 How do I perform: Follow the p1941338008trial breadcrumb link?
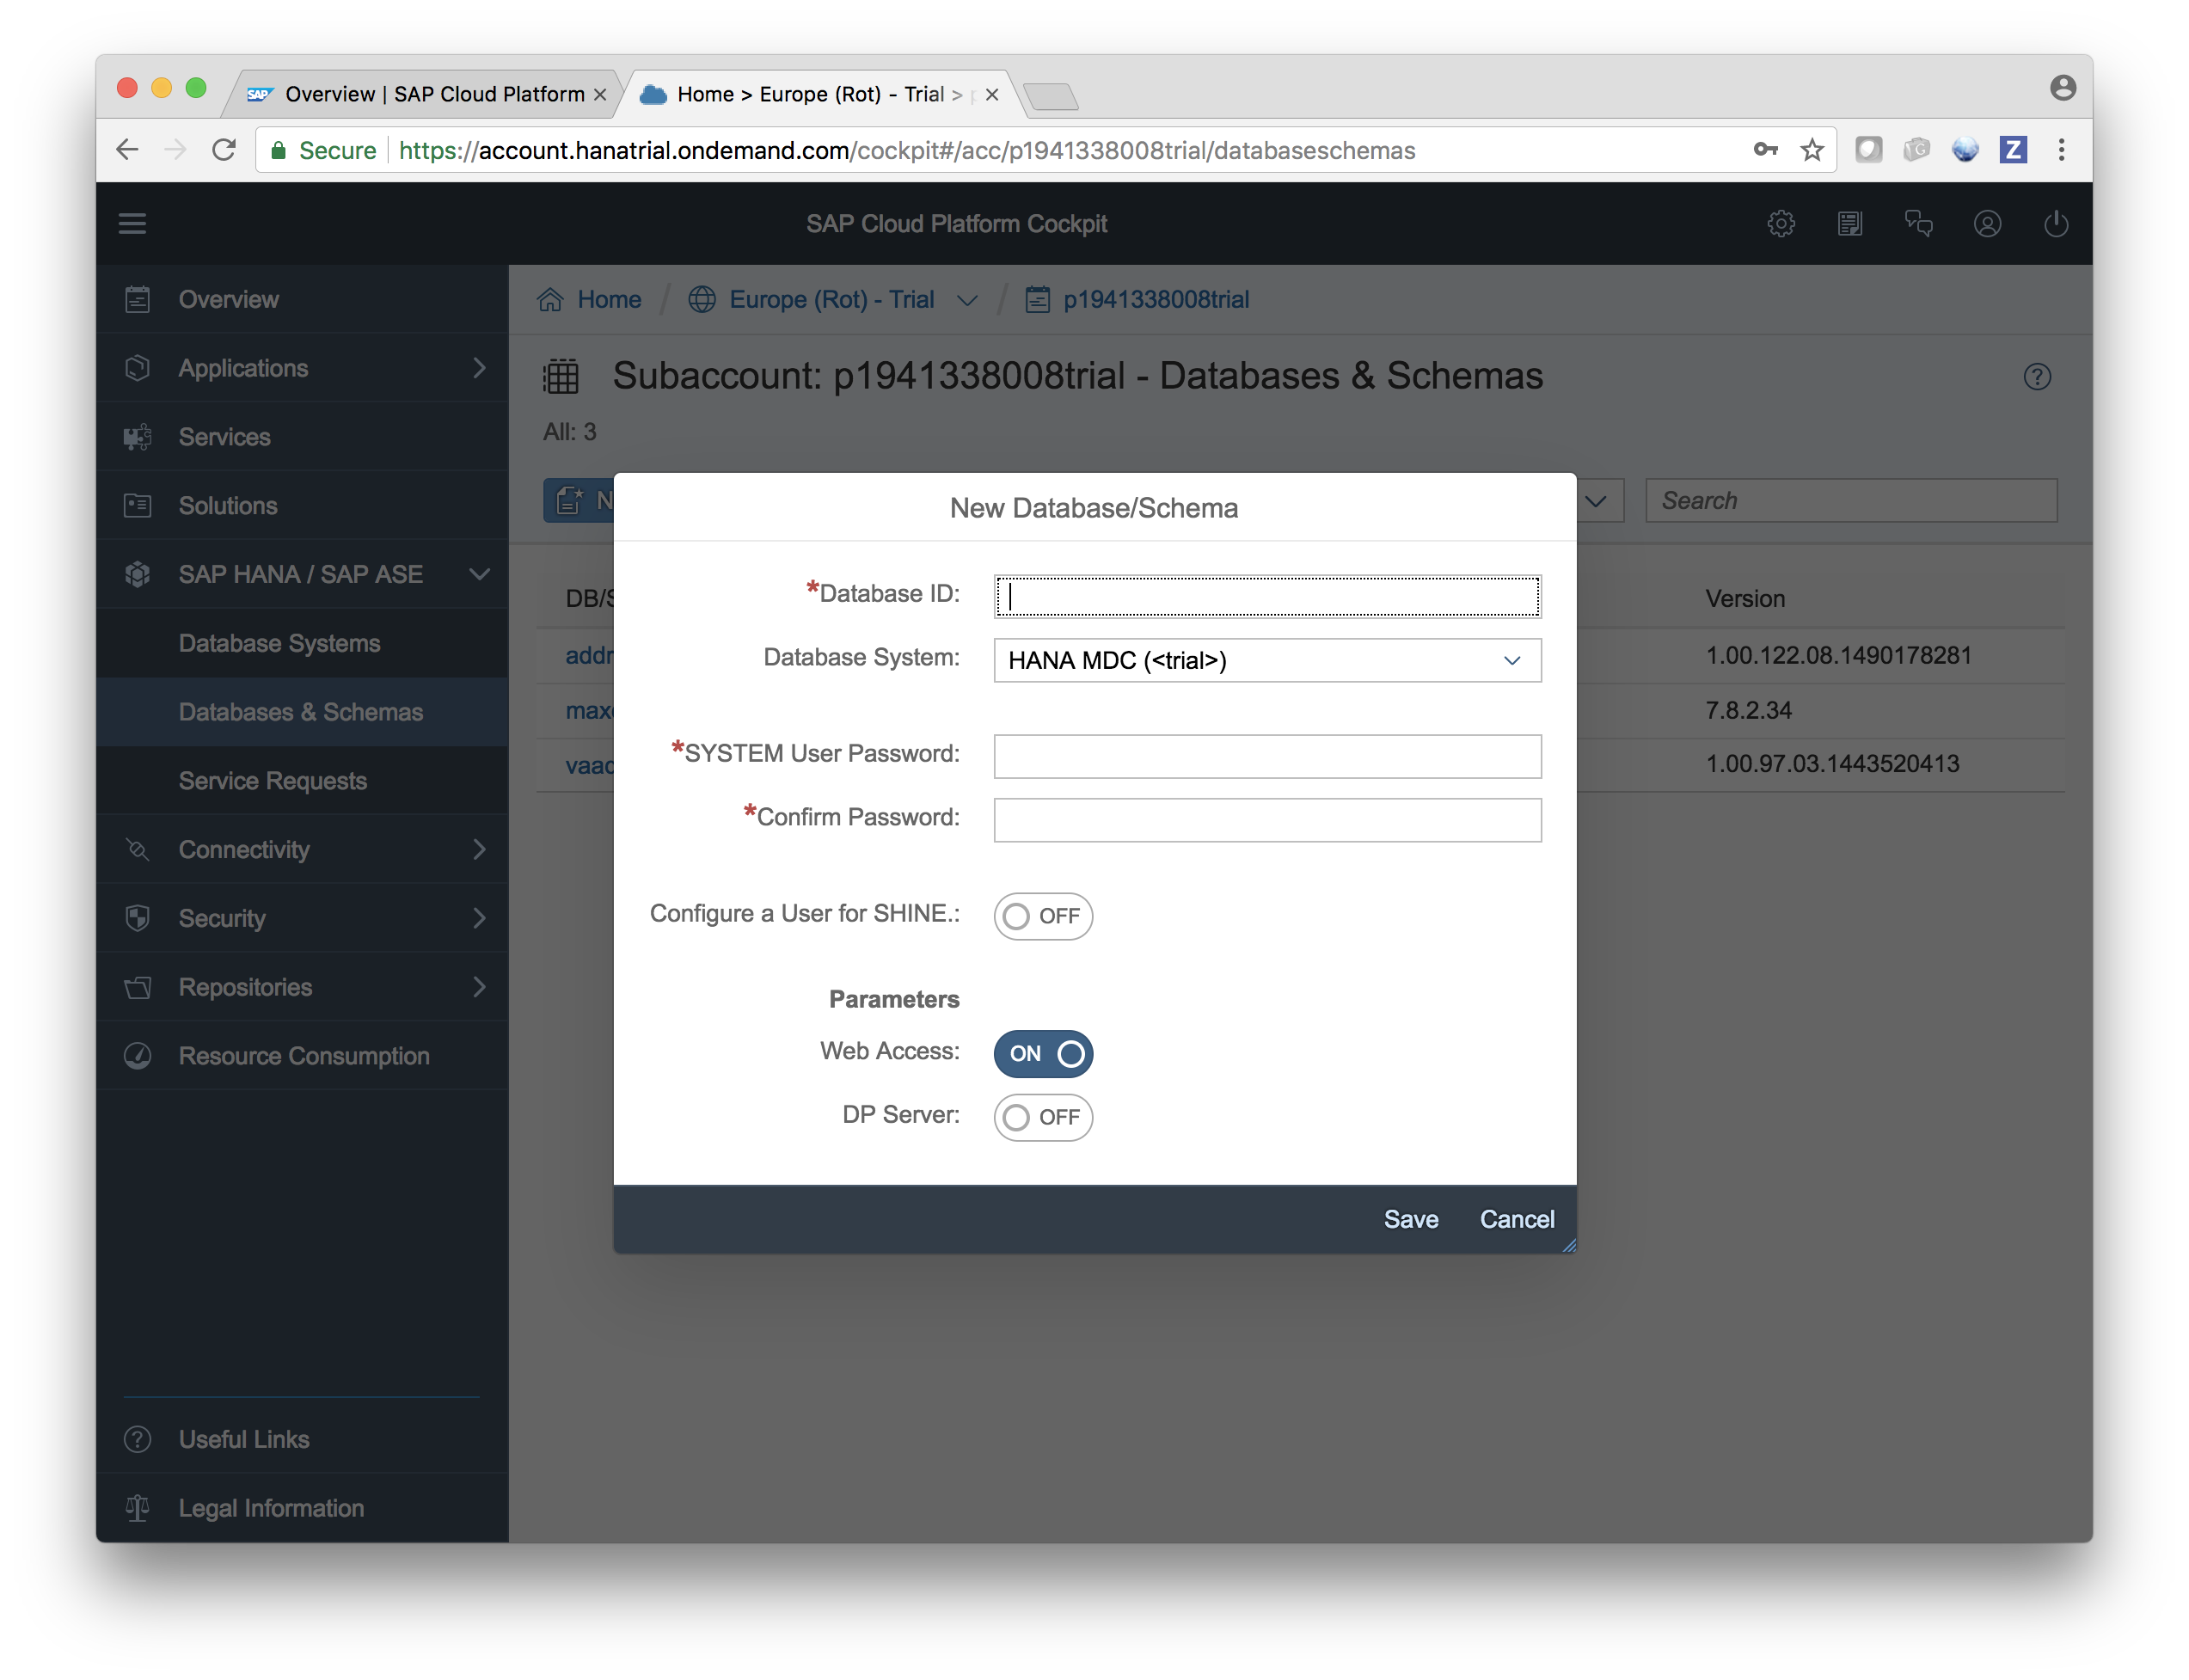tap(1156, 299)
